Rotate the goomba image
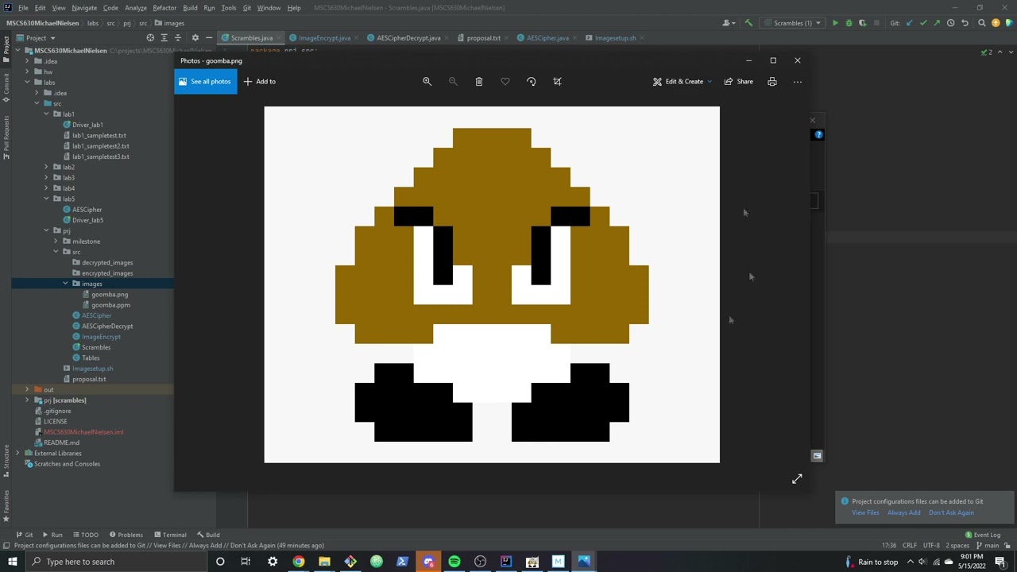 point(531,81)
